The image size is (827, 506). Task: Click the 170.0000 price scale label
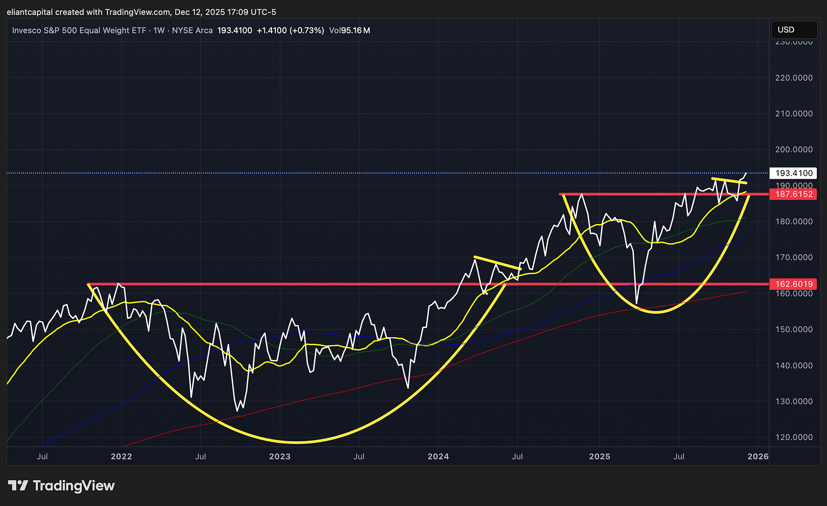(x=794, y=257)
